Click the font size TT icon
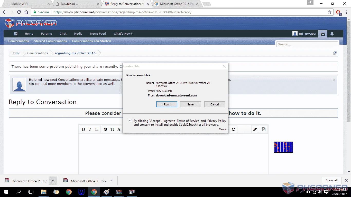 [x=112, y=129]
